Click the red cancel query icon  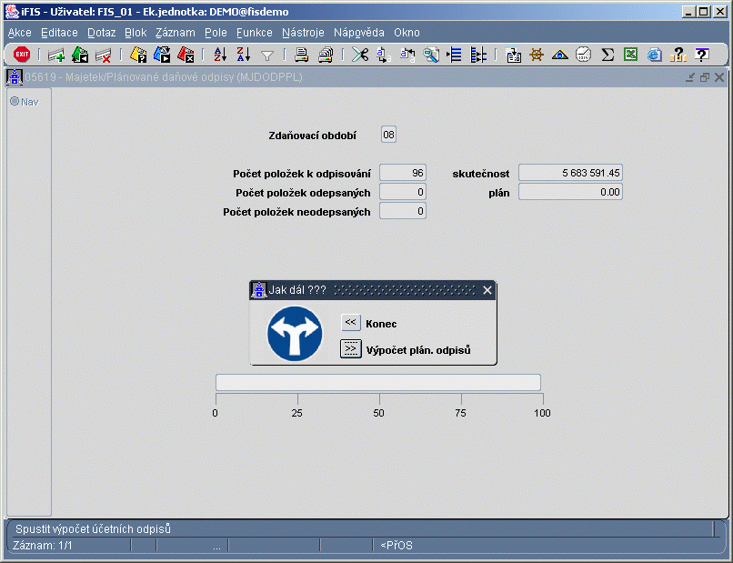point(186,55)
